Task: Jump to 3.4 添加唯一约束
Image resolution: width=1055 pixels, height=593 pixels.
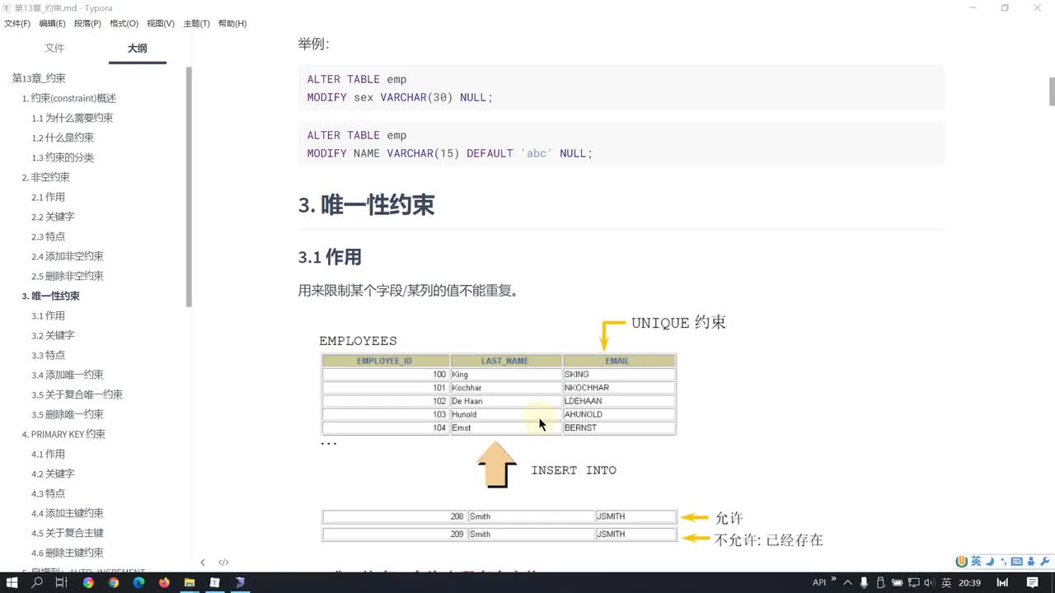Action: coord(68,375)
